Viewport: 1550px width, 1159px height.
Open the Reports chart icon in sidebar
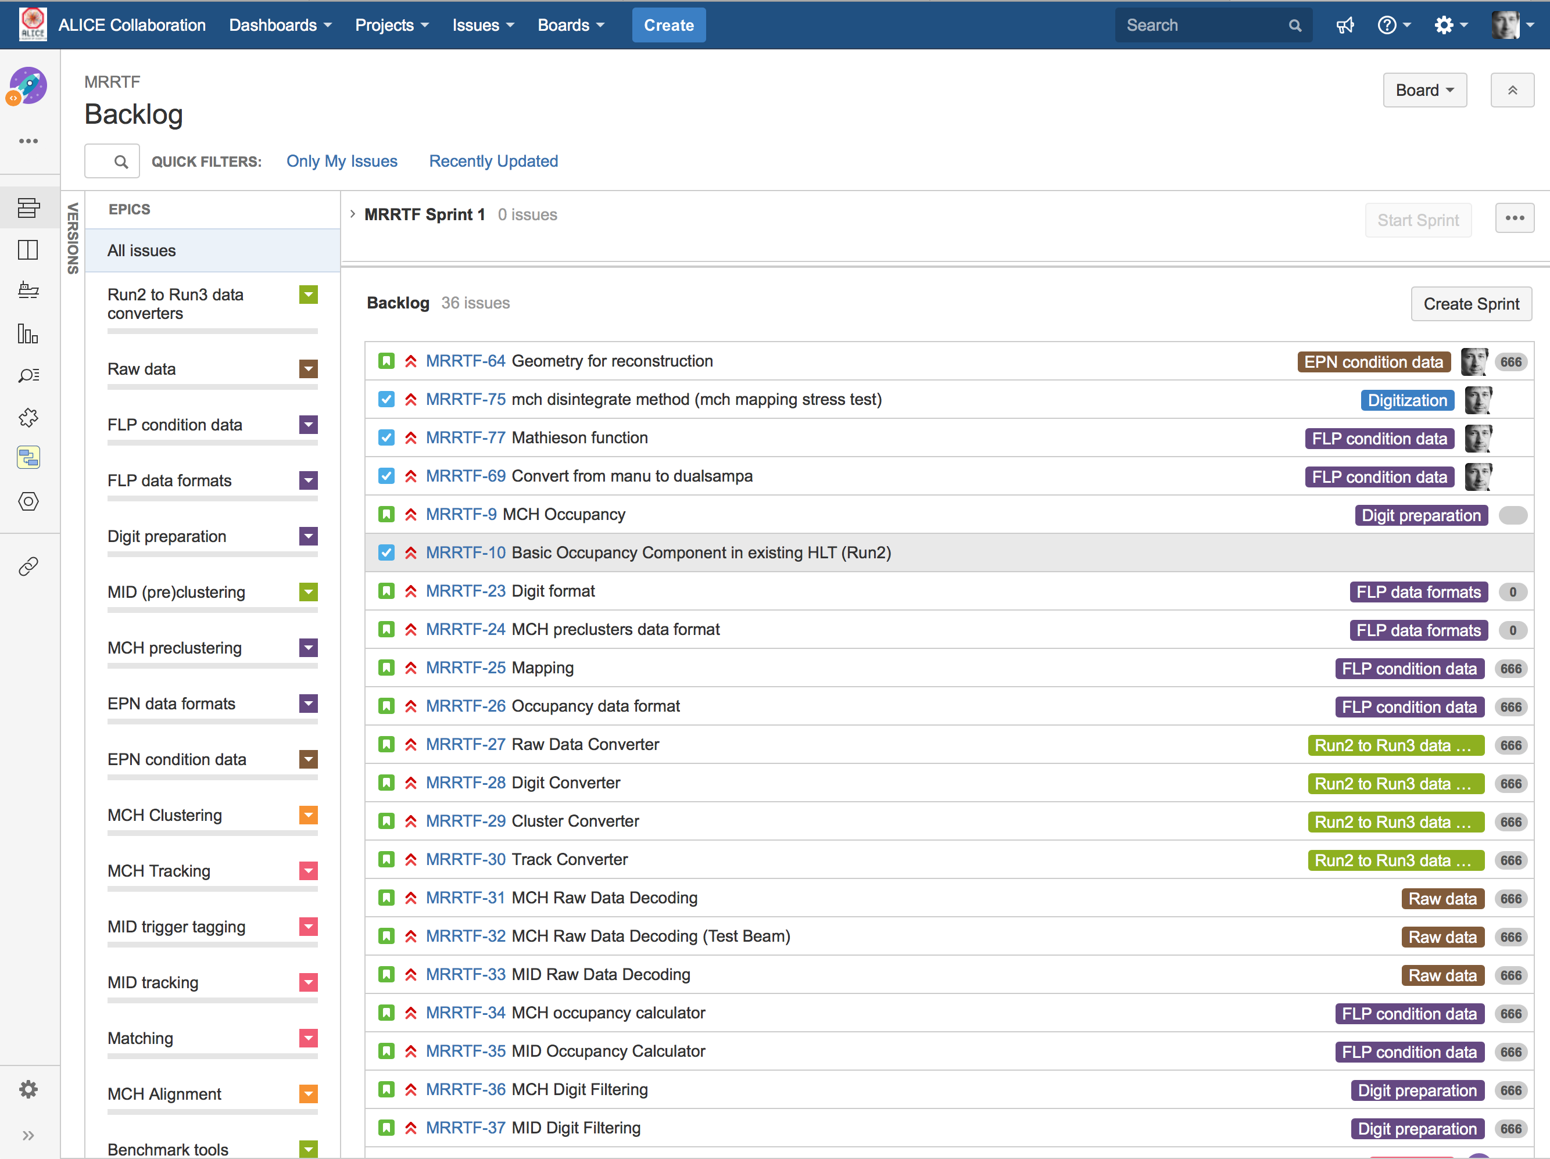click(28, 334)
